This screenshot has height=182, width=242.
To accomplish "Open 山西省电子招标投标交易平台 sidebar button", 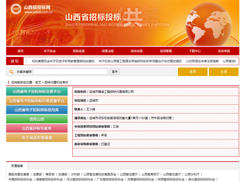I will tap(37, 91).
